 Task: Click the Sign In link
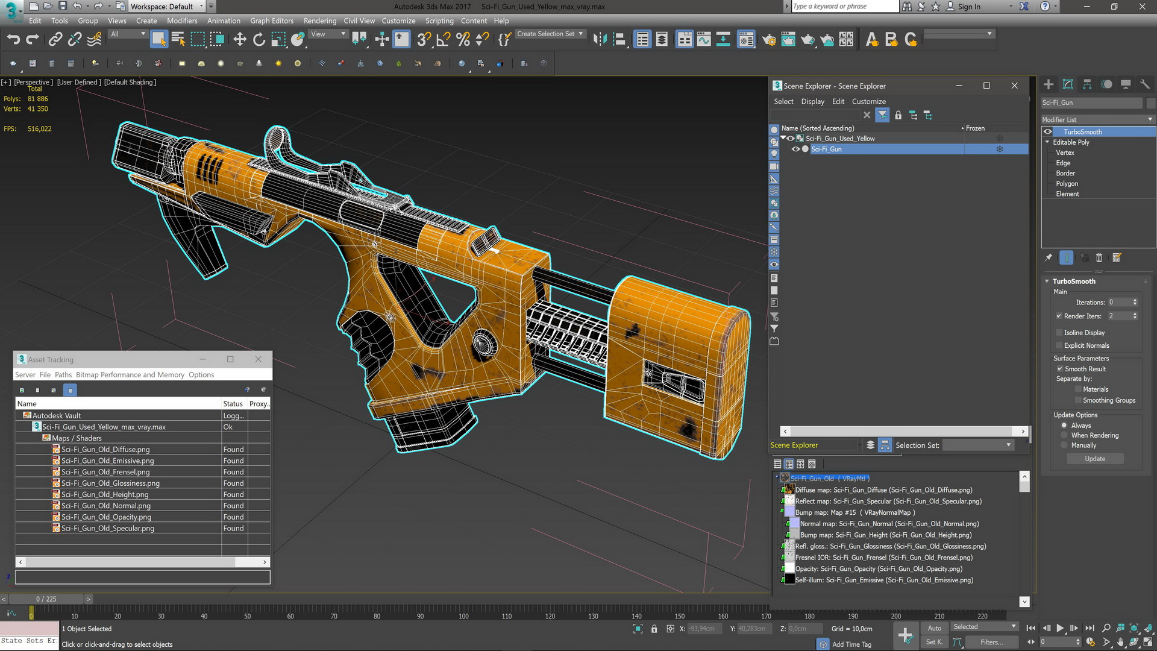(x=969, y=7)
